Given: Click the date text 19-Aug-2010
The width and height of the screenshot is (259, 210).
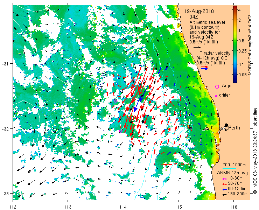Looking at the screenshot, I should coord(199,11).
